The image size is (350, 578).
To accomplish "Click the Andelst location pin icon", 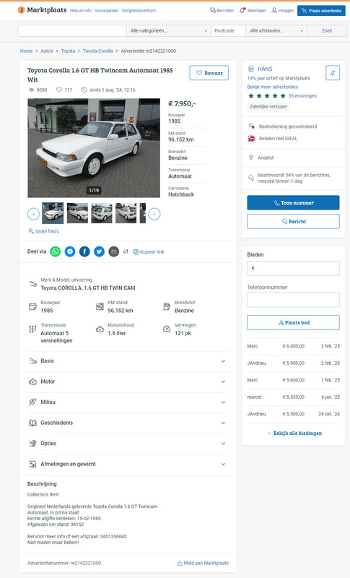I will click(x=251, y=158).
